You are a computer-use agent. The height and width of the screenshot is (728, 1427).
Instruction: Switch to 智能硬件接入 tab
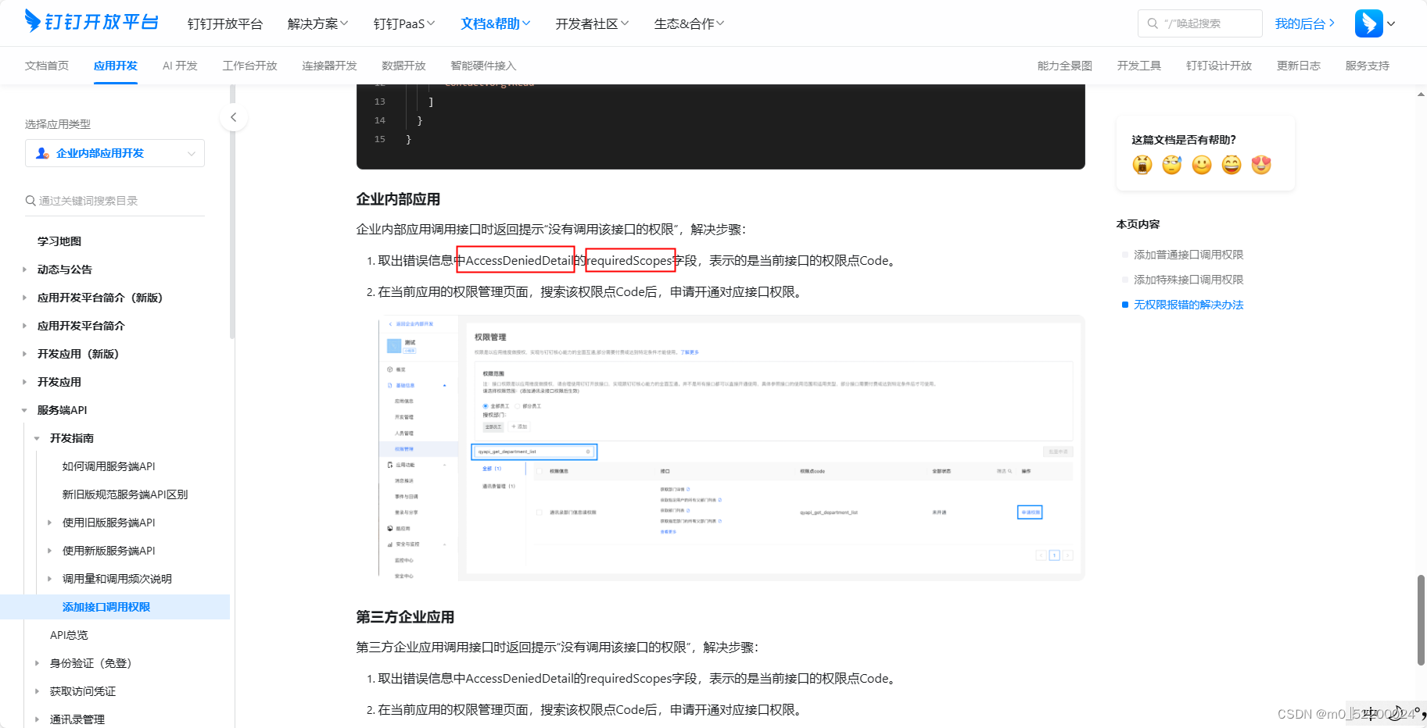click(x=483, y=66)
